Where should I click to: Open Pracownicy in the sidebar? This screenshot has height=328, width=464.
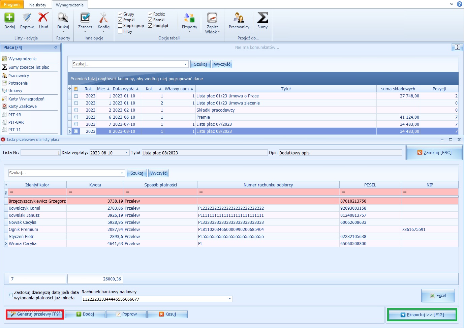[x=19, y=76]
